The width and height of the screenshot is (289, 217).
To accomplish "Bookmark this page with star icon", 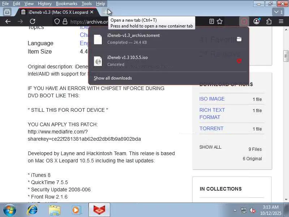I will tap(220, 22).
